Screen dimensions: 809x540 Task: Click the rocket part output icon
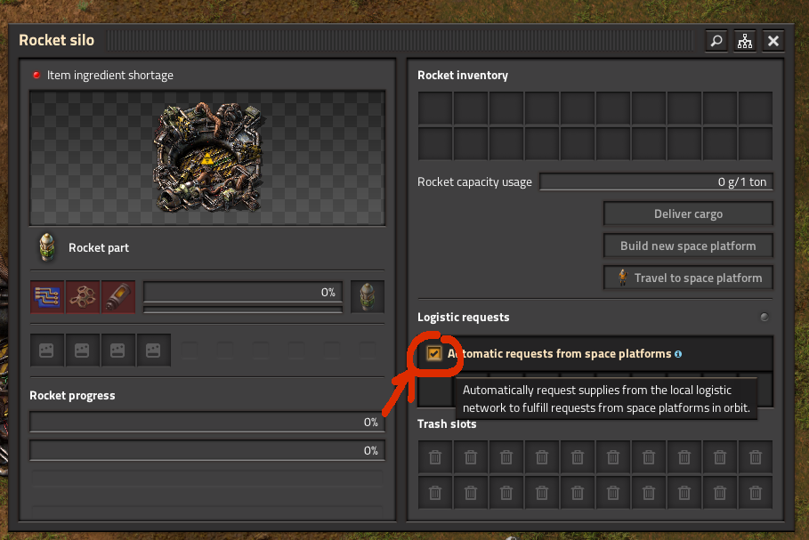coord(368,297)
